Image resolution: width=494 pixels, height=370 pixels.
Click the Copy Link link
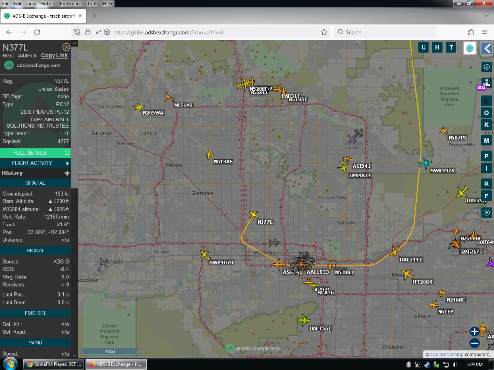tap(54, 56)
